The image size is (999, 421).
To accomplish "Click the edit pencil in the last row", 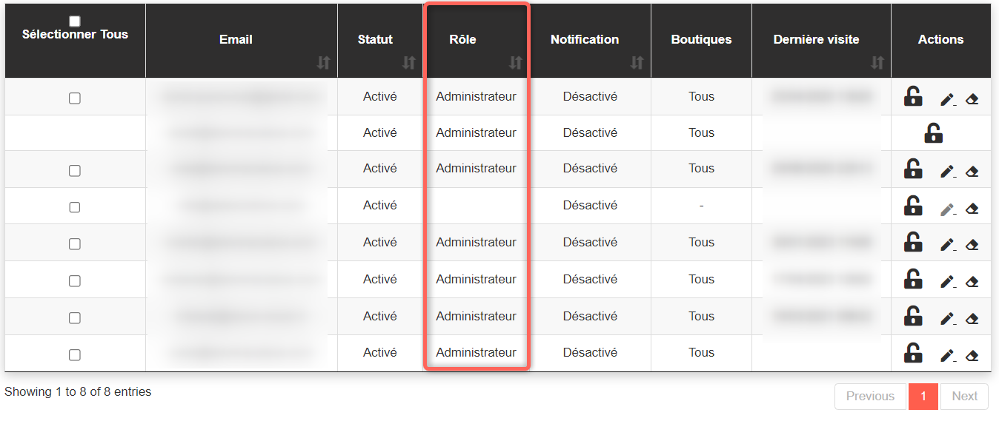I will click(947, 355).
